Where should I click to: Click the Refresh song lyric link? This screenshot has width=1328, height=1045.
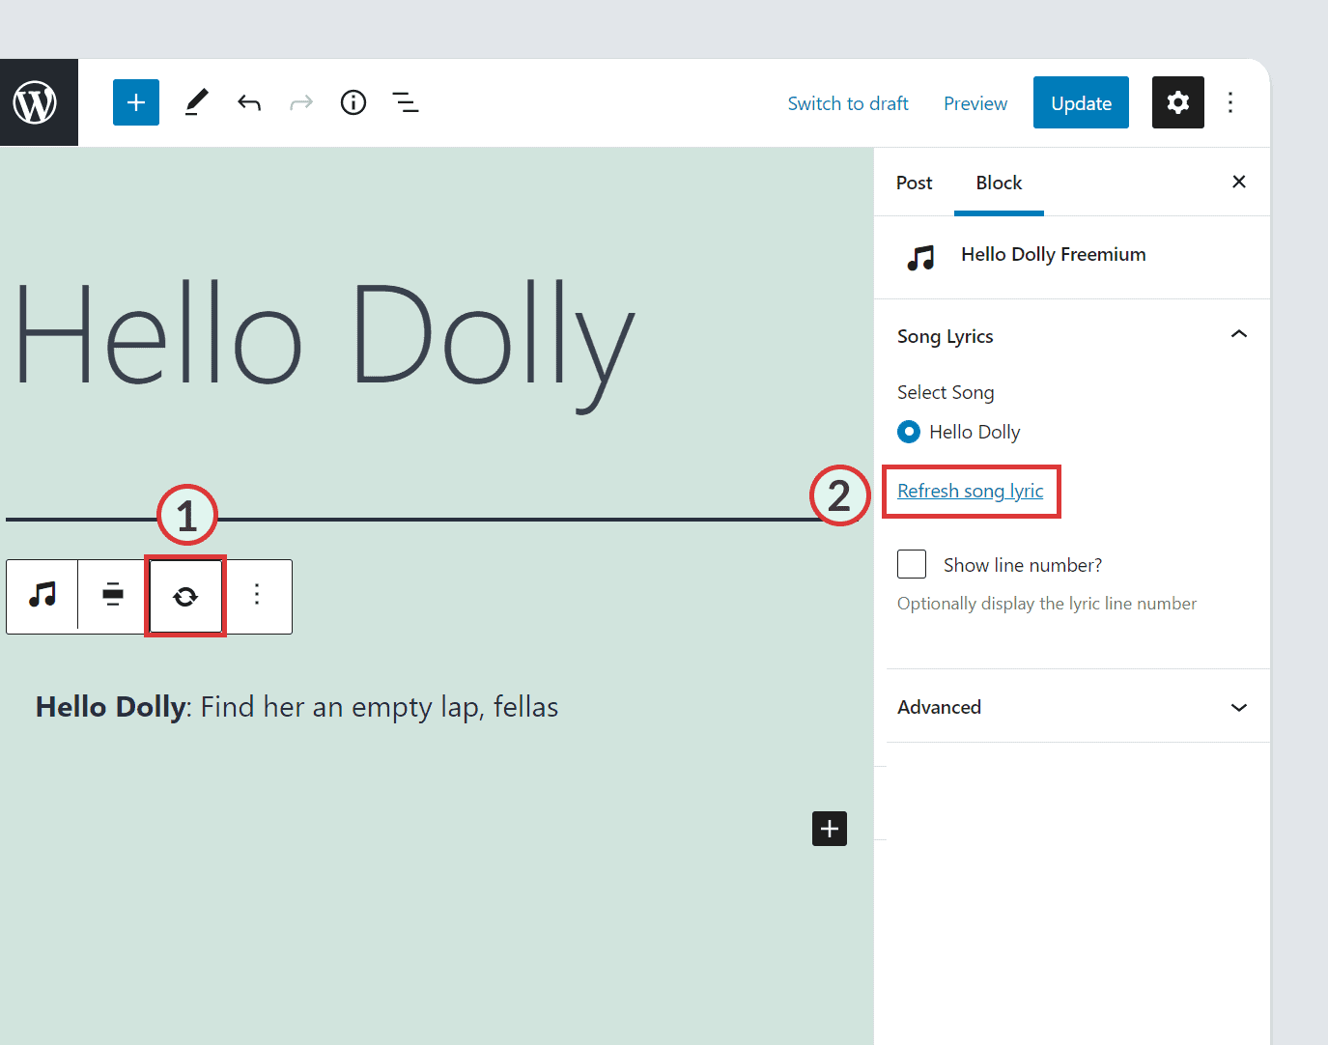click(x=970, y=491)
